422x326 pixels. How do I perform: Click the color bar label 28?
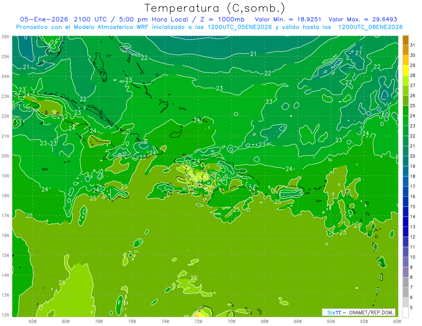pyautogui.click(x=413, y=75)
